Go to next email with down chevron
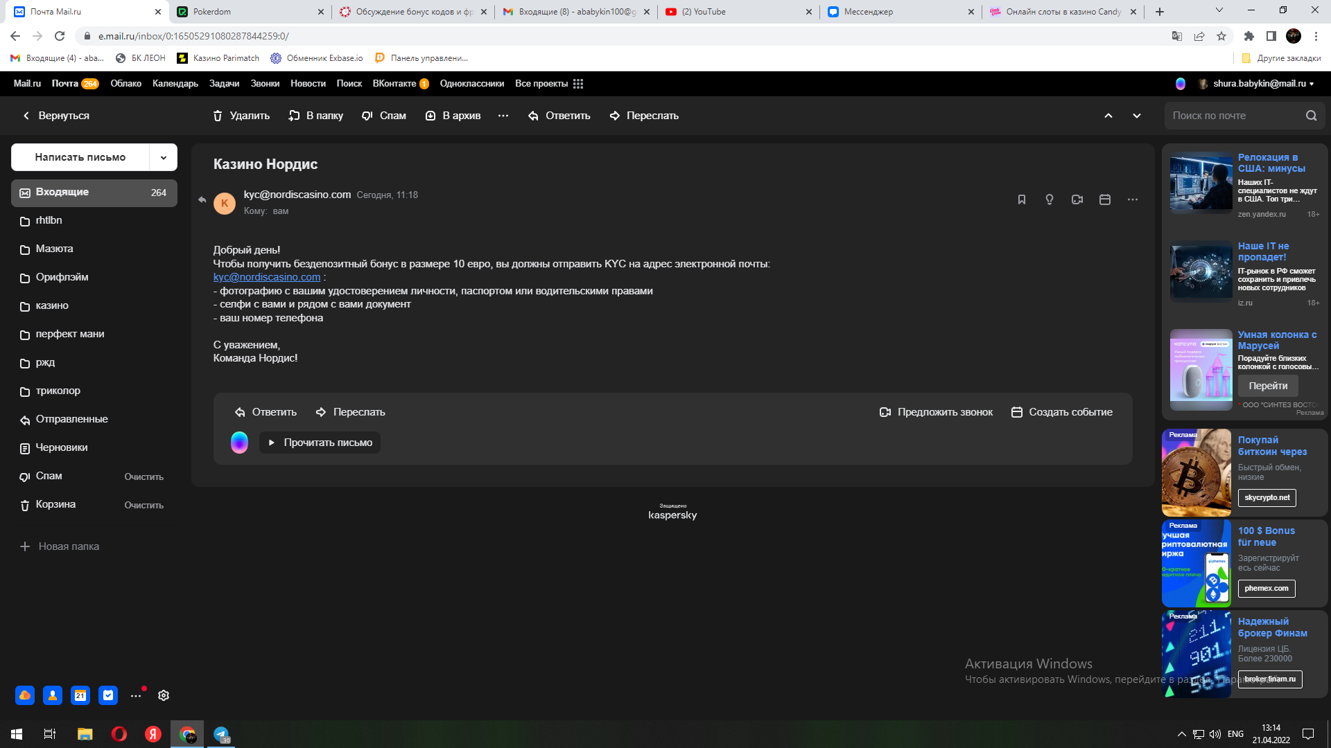This screenshot has height=748, width=1331. click(x=1137, y=116)
